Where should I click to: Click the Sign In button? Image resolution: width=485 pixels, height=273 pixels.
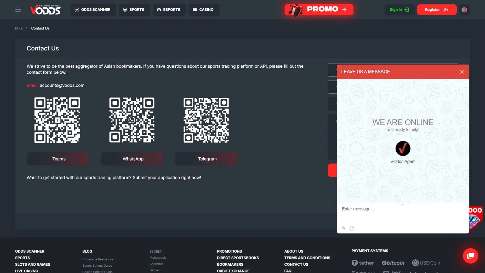(399, 10)
